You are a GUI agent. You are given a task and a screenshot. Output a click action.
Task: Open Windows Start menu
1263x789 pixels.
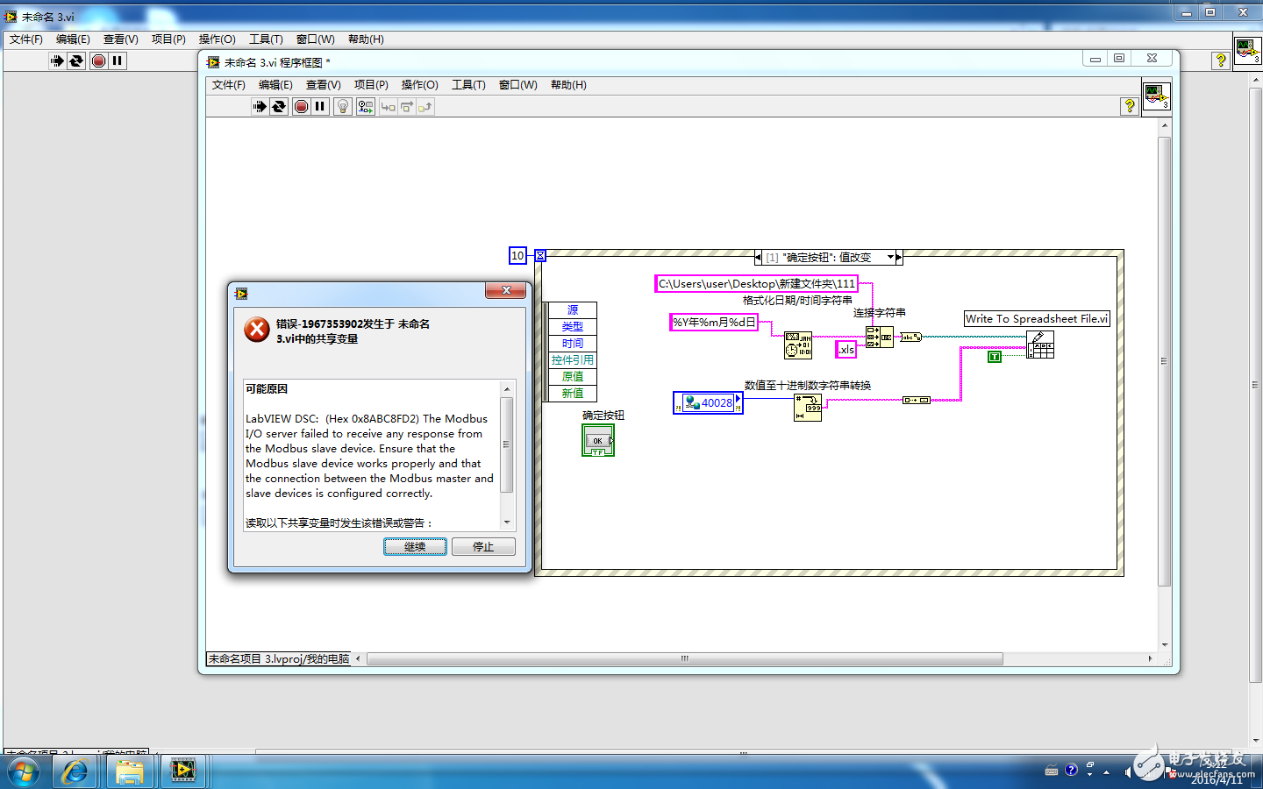click(x=24, y=771)
